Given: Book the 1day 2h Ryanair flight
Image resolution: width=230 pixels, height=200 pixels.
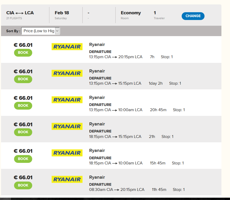Looking at the screenshot, I should [x=23, y=79].
